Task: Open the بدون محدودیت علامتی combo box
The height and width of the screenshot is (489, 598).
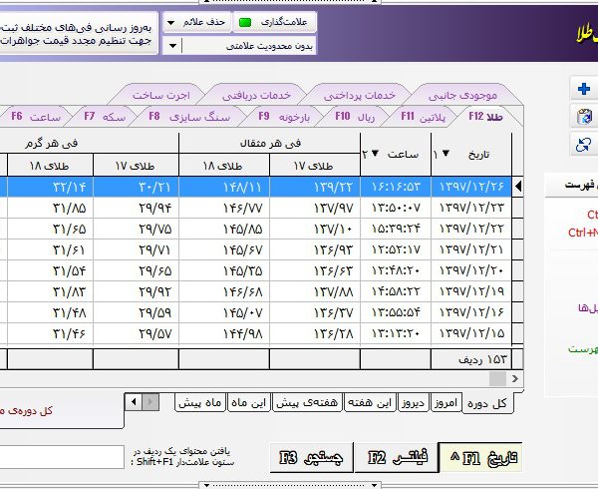Action: (x=239, y=46)
